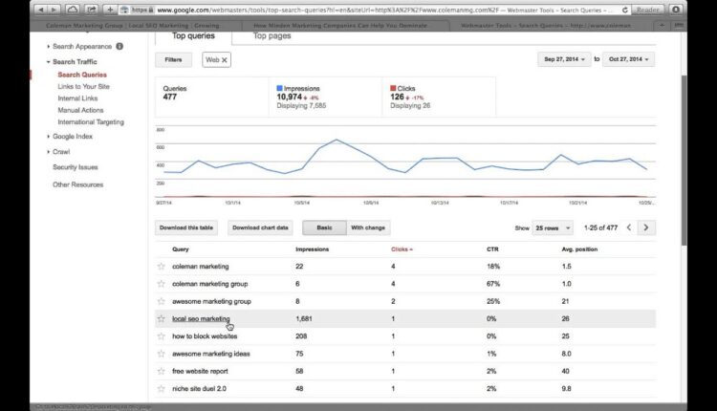
Task: Star the free website report query
Action: pos(161,371)
